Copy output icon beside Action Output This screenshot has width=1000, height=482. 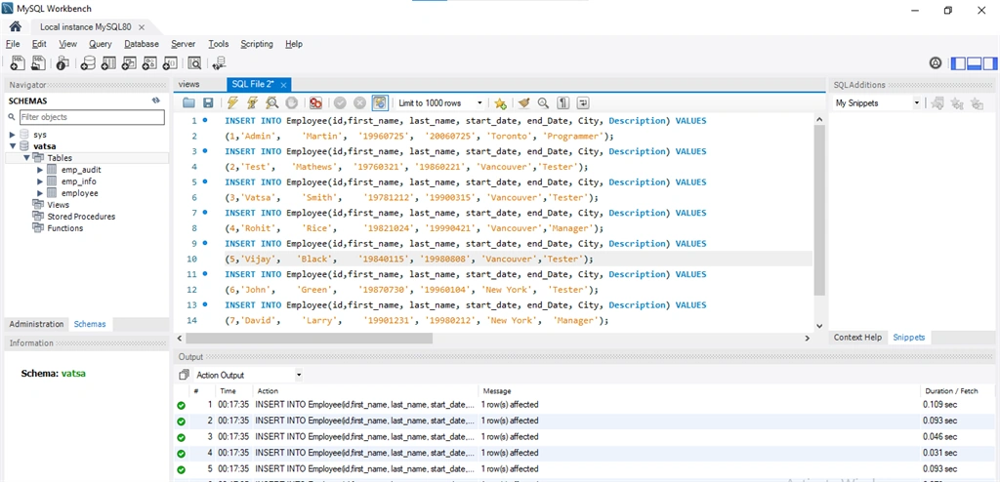184,375
